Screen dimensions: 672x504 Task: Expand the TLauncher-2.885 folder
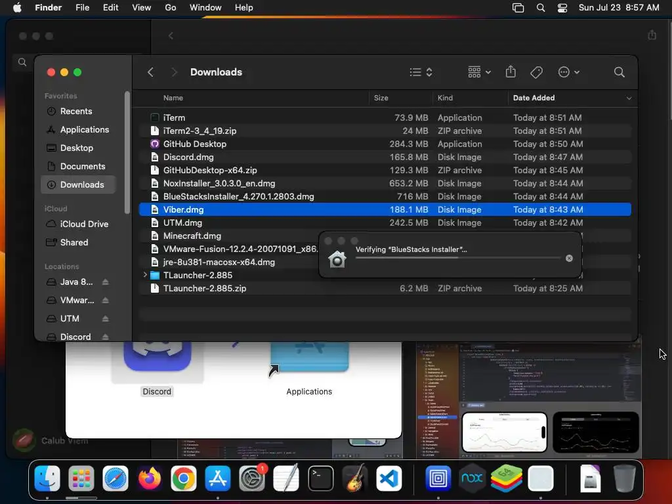[145, 275]
